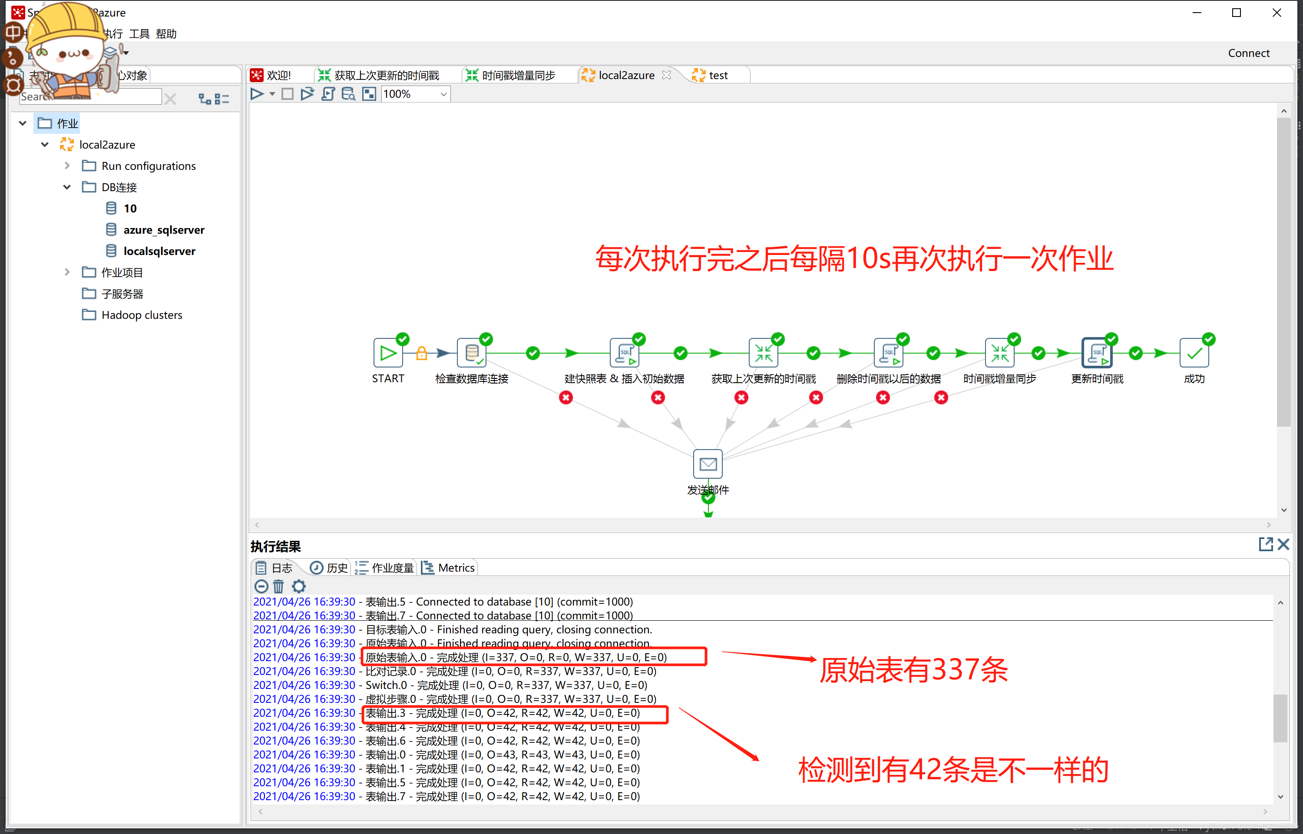Open the 帮助 menu
Image resolution: width=1303 pixels, height=834 pixels.
click(x=166, y=33)
